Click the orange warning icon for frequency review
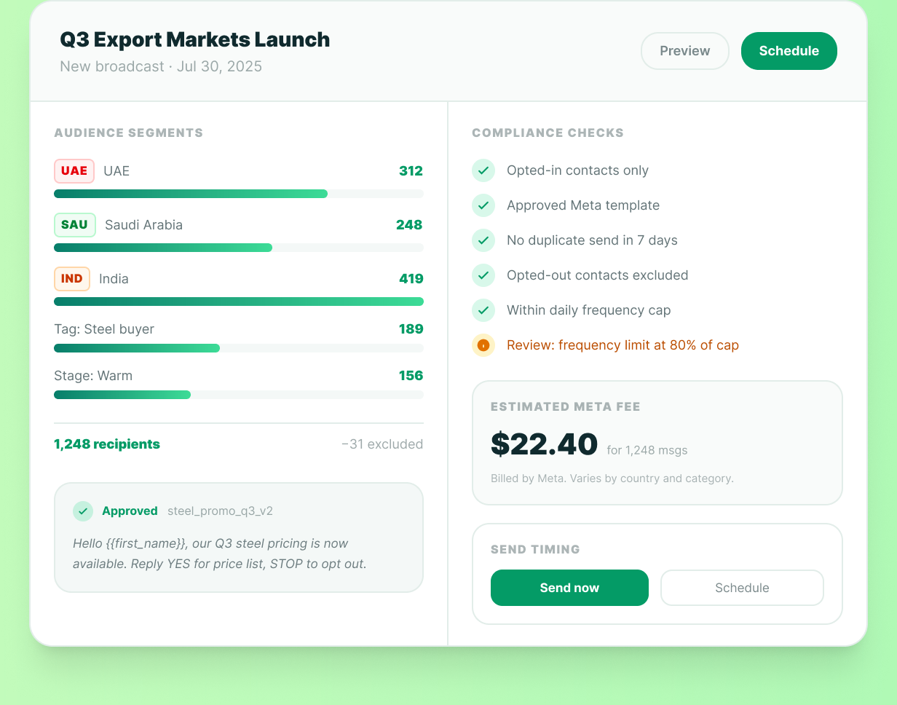This screenshot has height=705, width=897. (x=483, y=345)
